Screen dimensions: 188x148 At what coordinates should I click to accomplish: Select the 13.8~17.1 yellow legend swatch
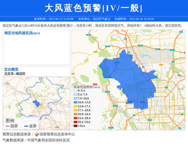tap(75, 107)
